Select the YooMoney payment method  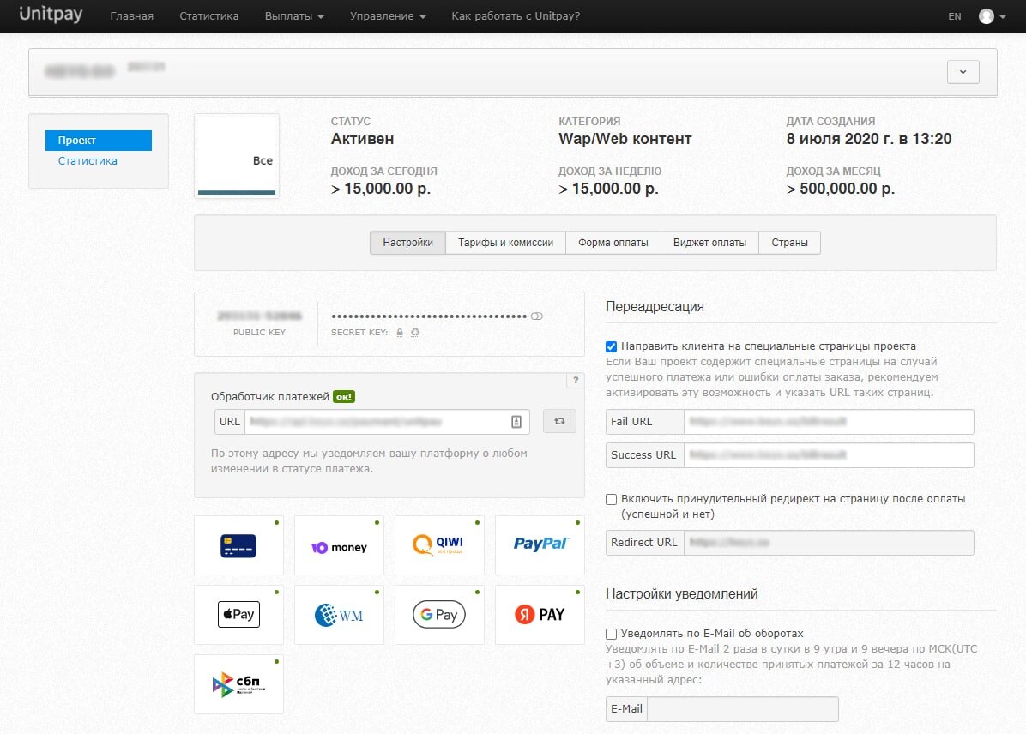point(339,545)
